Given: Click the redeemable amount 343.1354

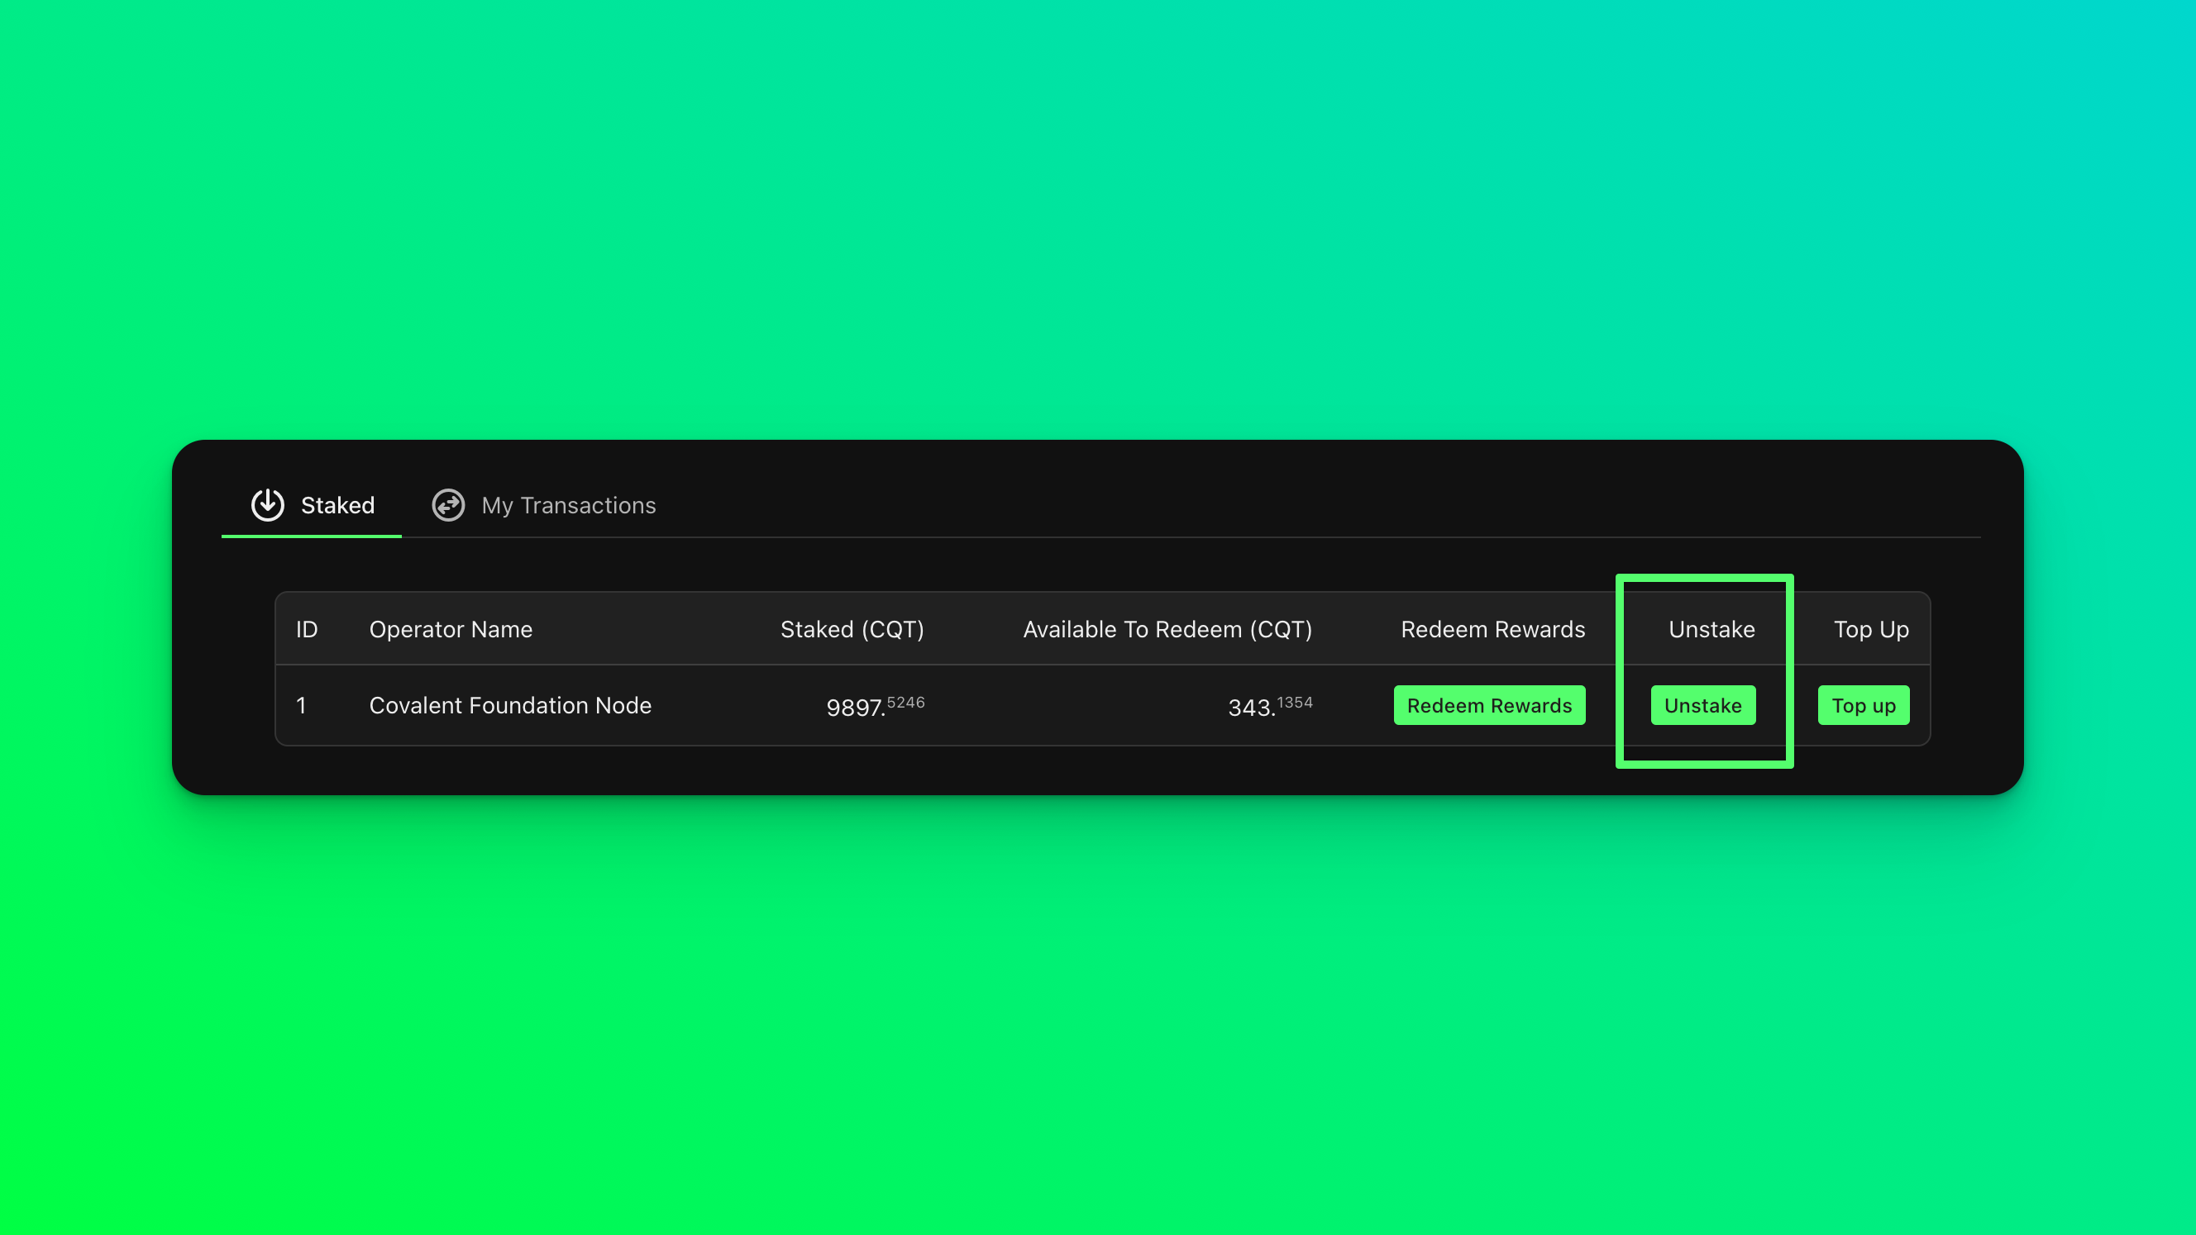Looking at the screenshot, I should point(1270,706).
